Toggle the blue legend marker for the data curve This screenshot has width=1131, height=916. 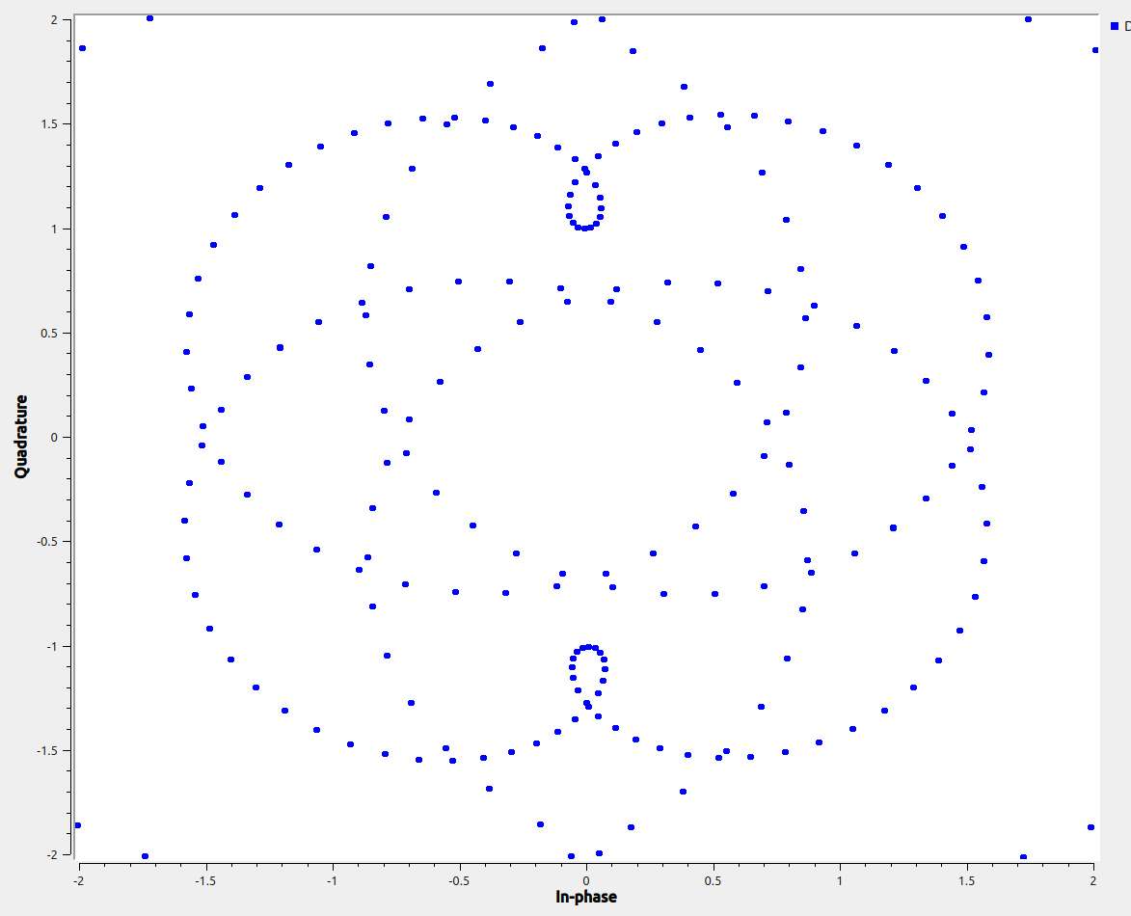[1115, 26]
